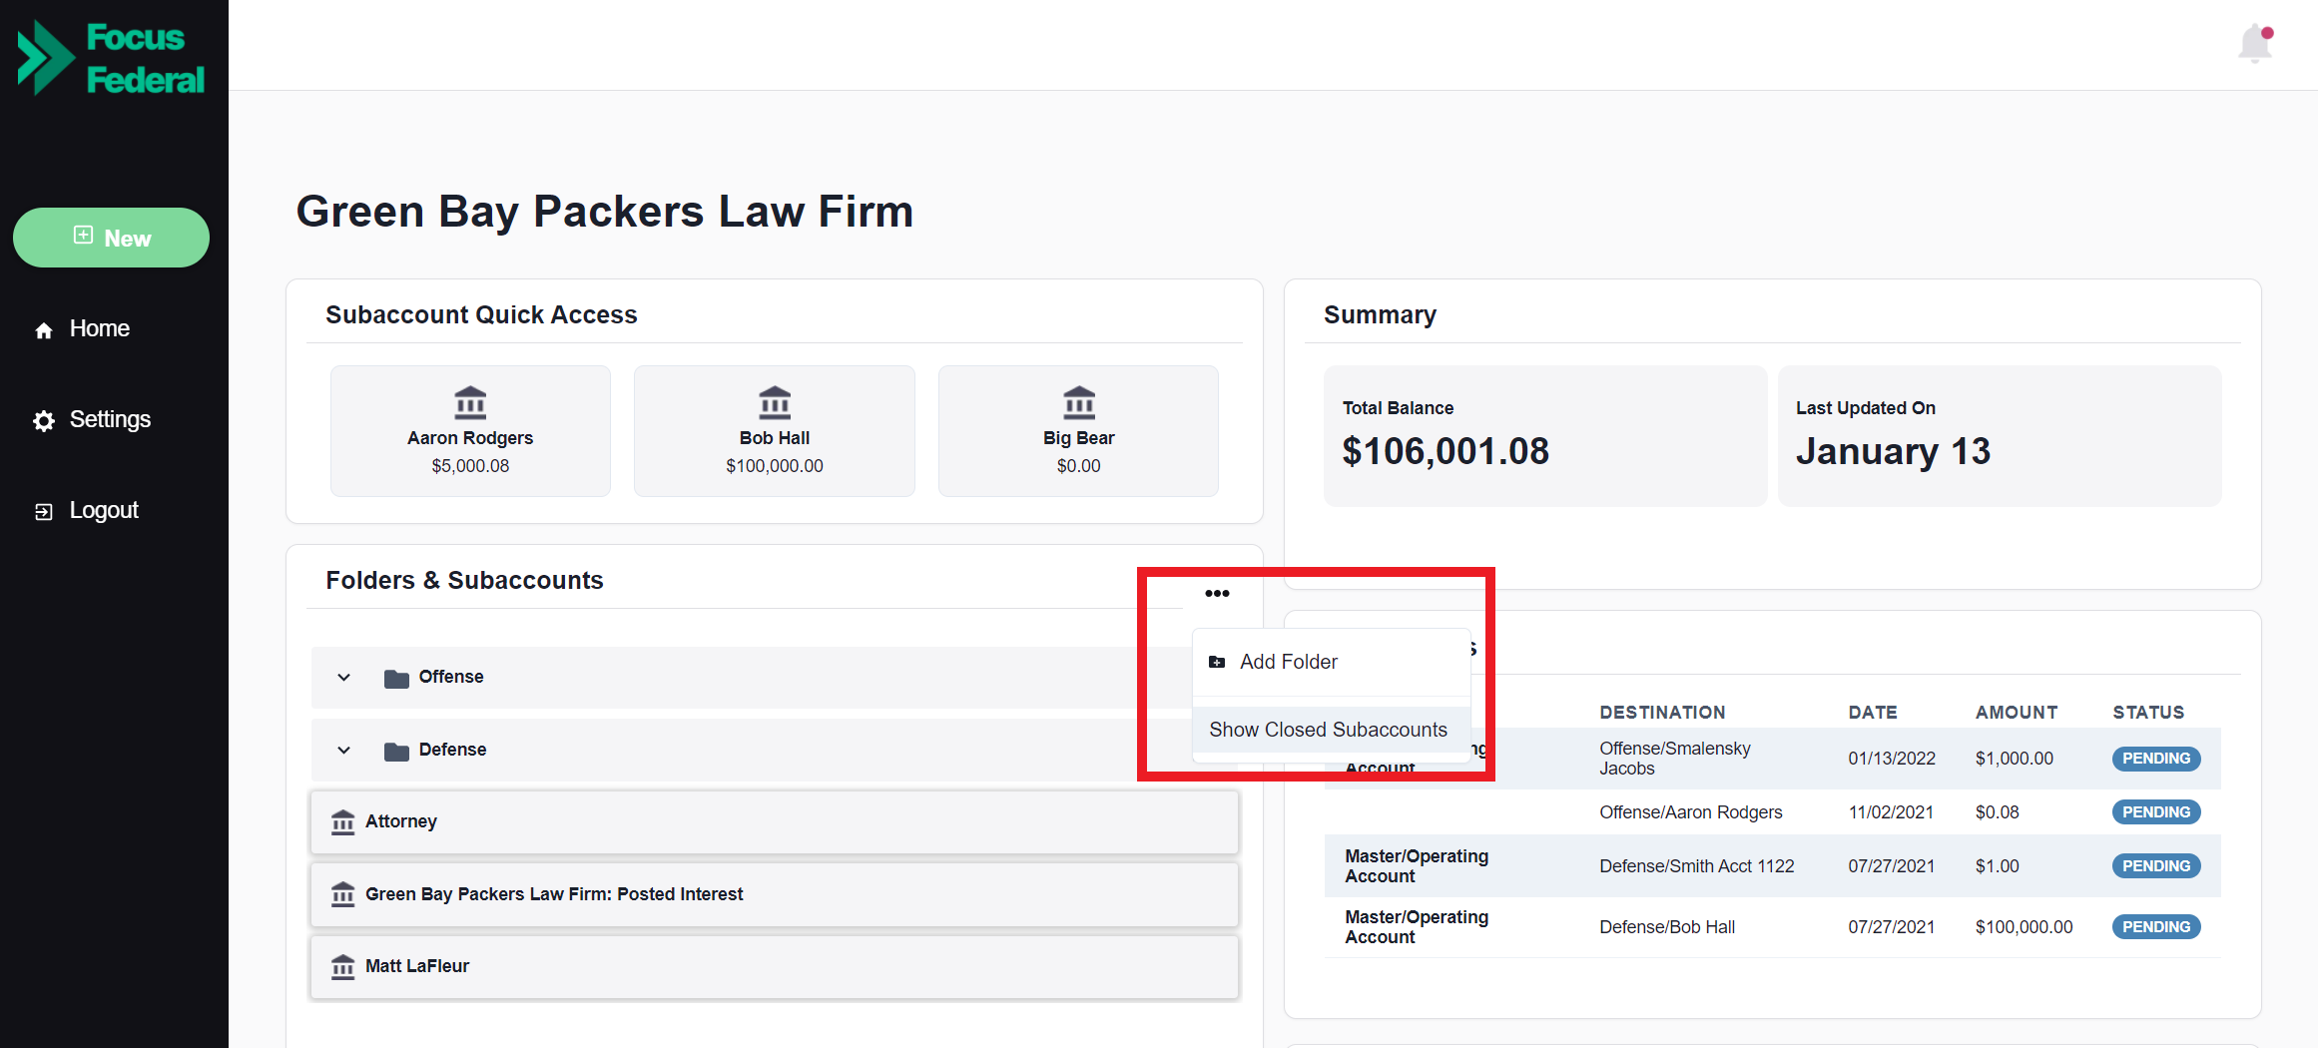The image size is (2318, 1048).
Task: Click Master/Operating Account source for Defense/Smith Acct
Action: [x=1417, y=866]
